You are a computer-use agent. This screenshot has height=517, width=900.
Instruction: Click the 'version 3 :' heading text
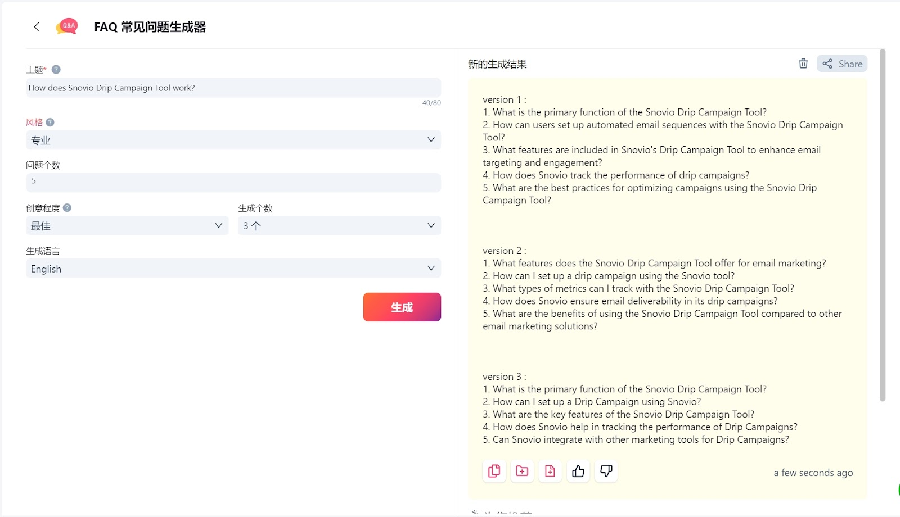click(x=505, y=377)
